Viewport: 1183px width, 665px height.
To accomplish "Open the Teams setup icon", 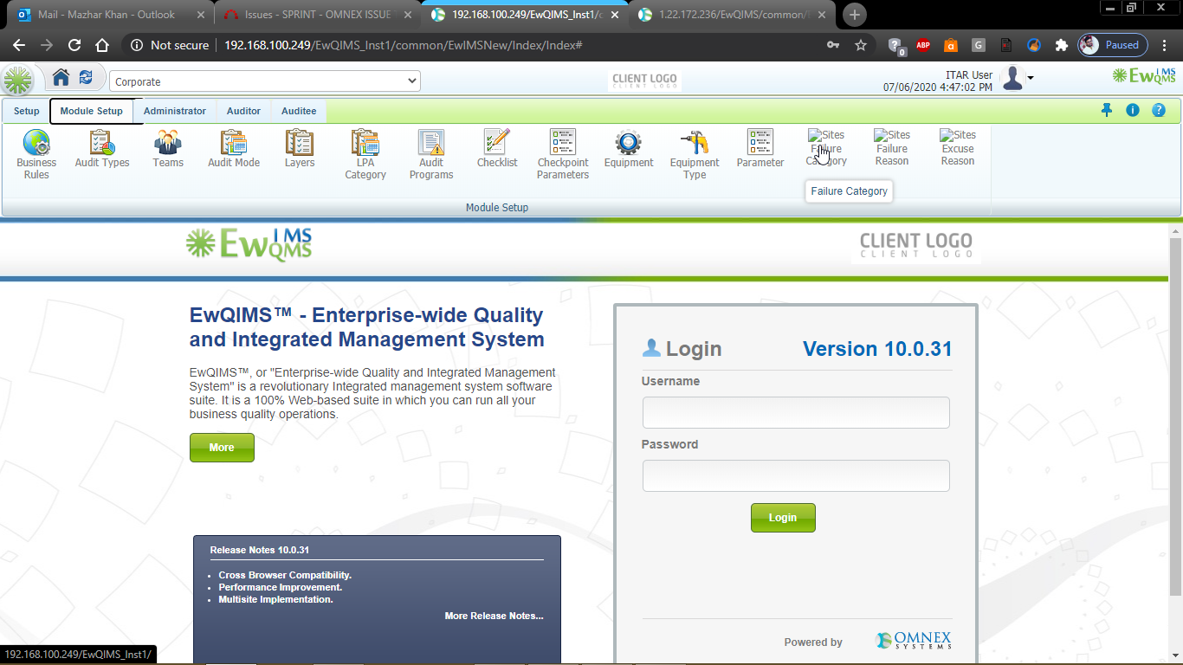I will (168, 148).
